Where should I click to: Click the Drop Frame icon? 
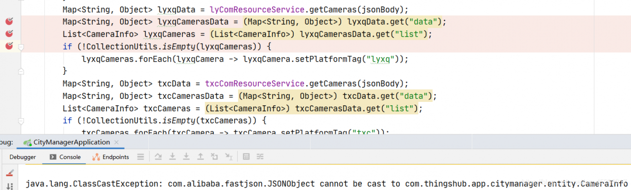pos(214,157)
